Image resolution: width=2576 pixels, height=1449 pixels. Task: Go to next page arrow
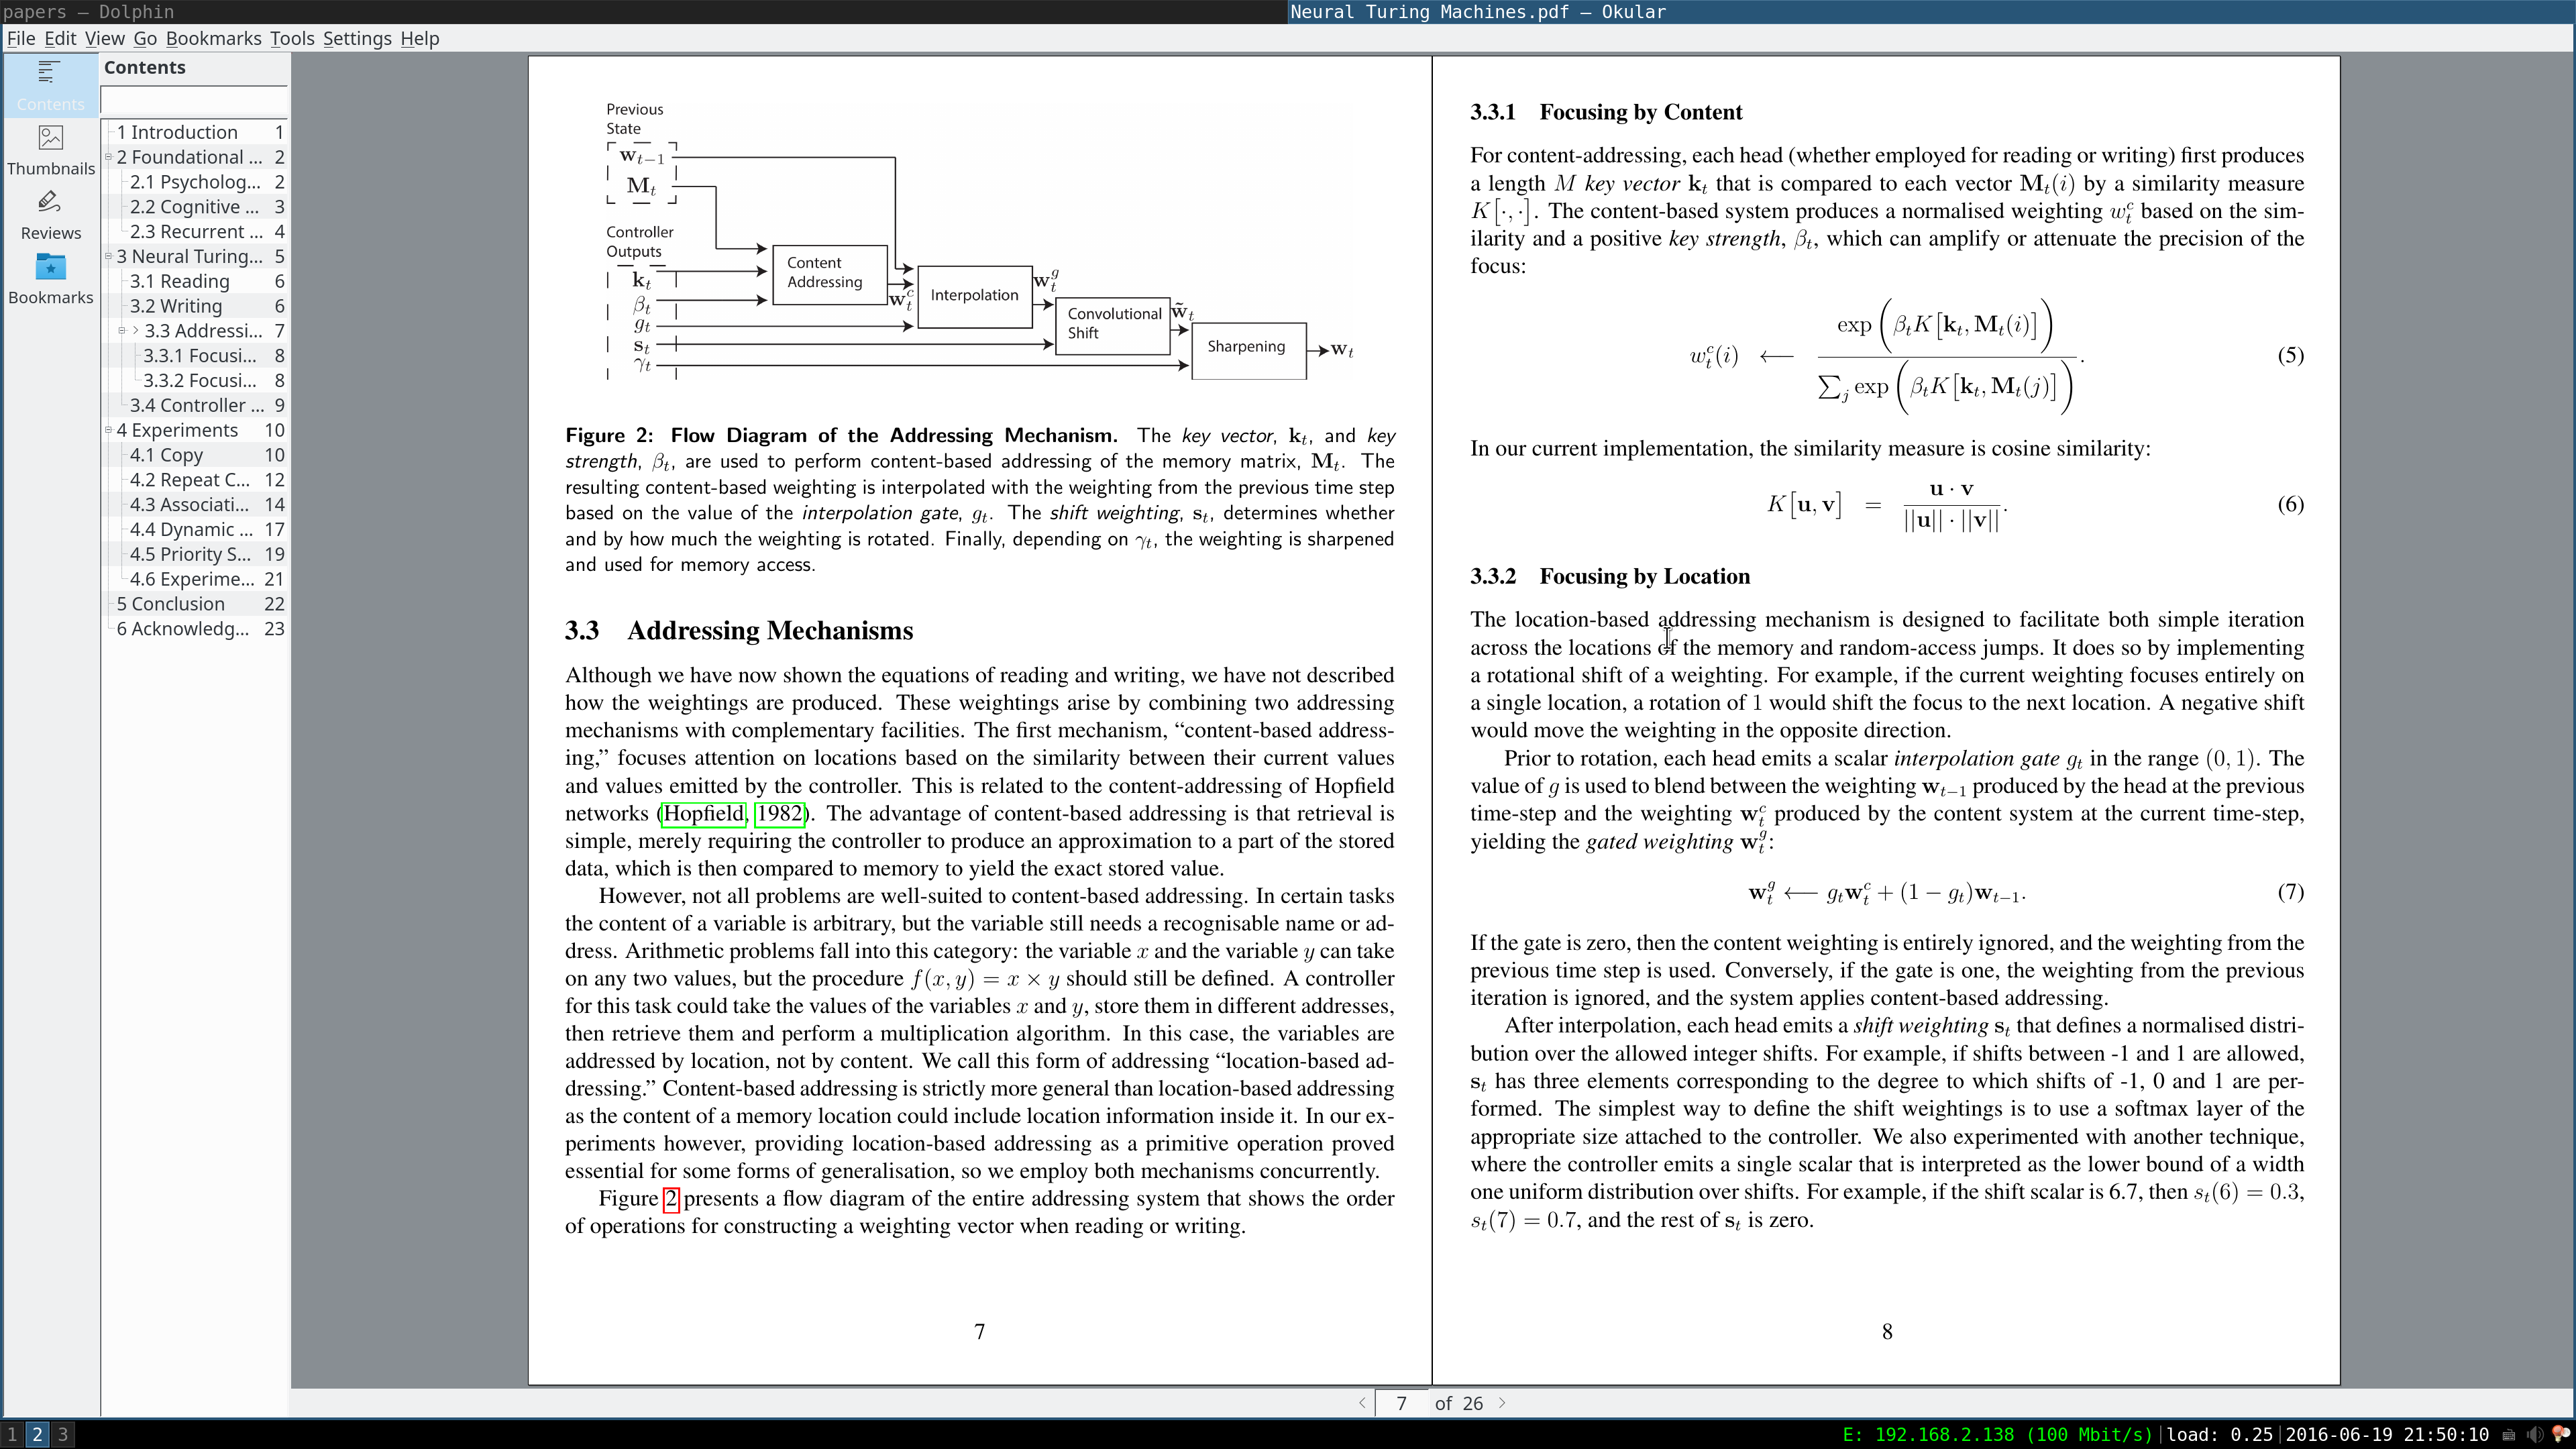tap(1502, 1403)
